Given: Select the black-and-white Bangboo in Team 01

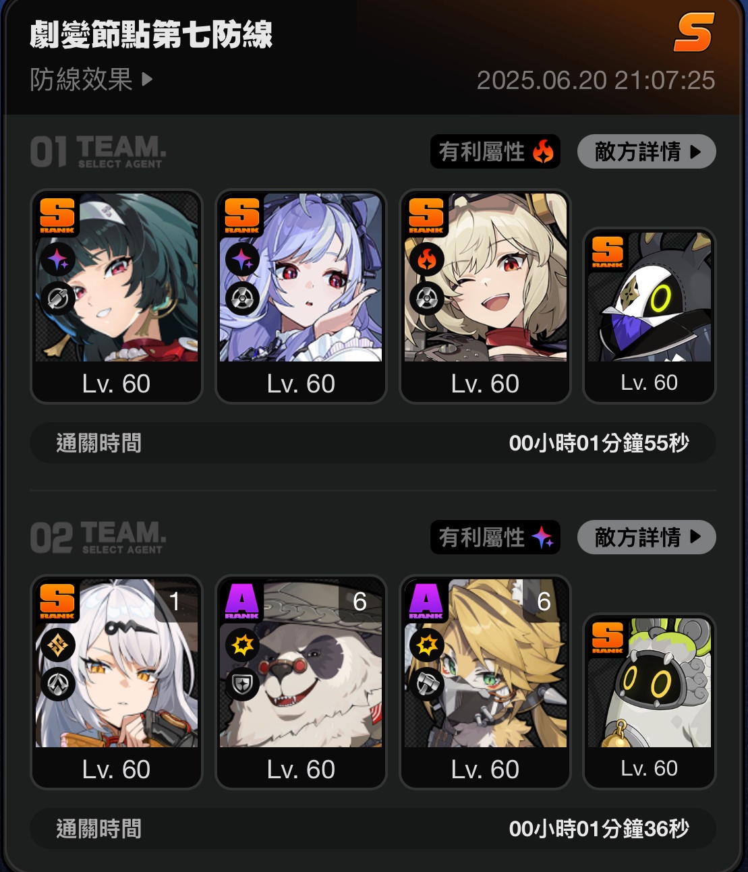Looking at the screenshot, I should point(649,316).
